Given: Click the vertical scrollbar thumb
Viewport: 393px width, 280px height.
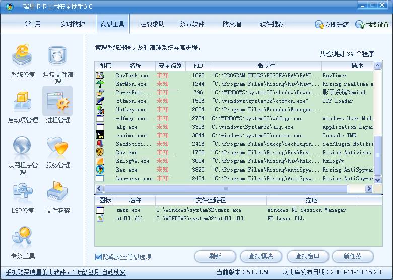Looking at the screenshot, I should (x=377, y=155).
